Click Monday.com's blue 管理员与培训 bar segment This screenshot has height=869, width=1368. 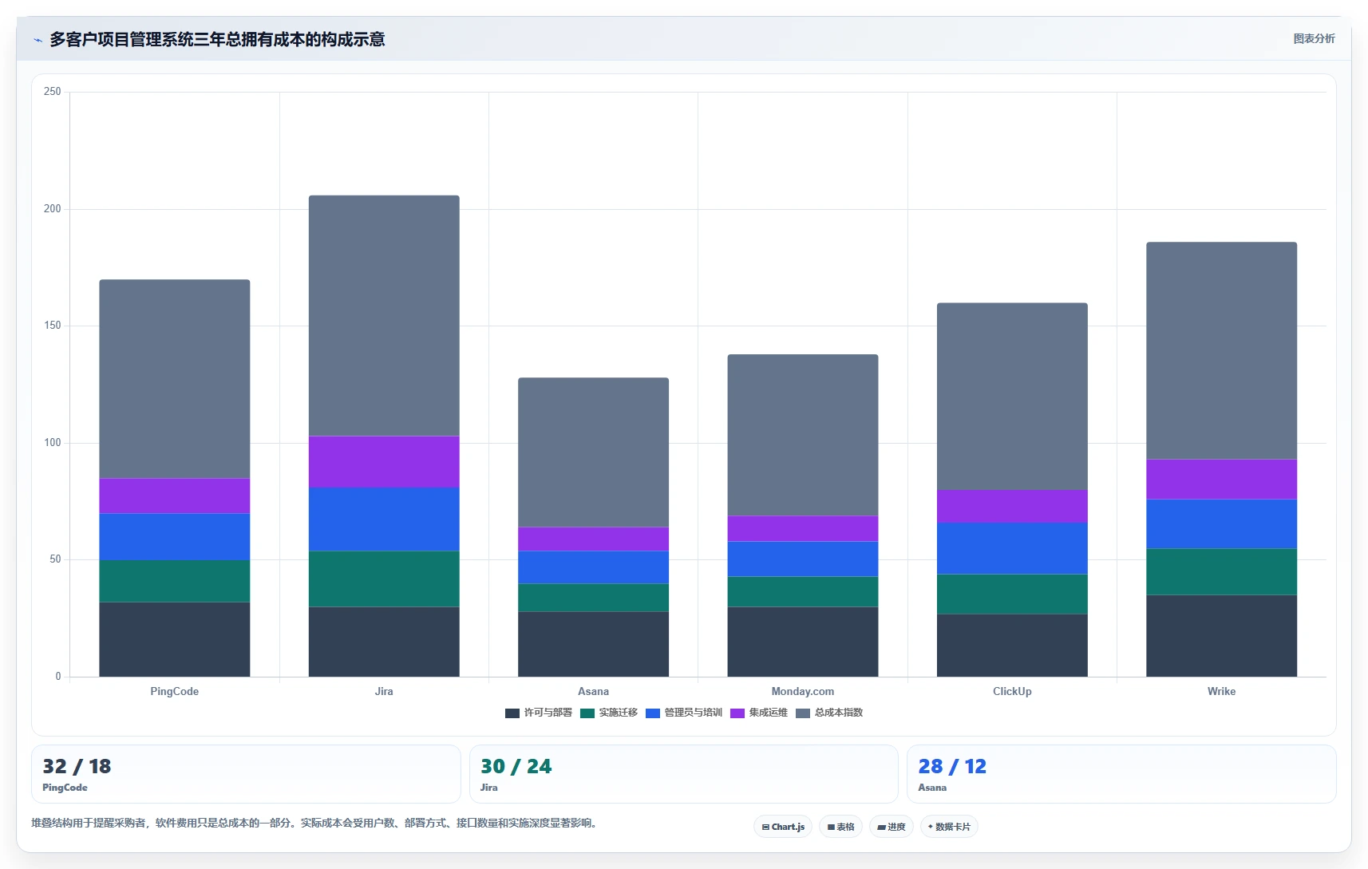803,559
